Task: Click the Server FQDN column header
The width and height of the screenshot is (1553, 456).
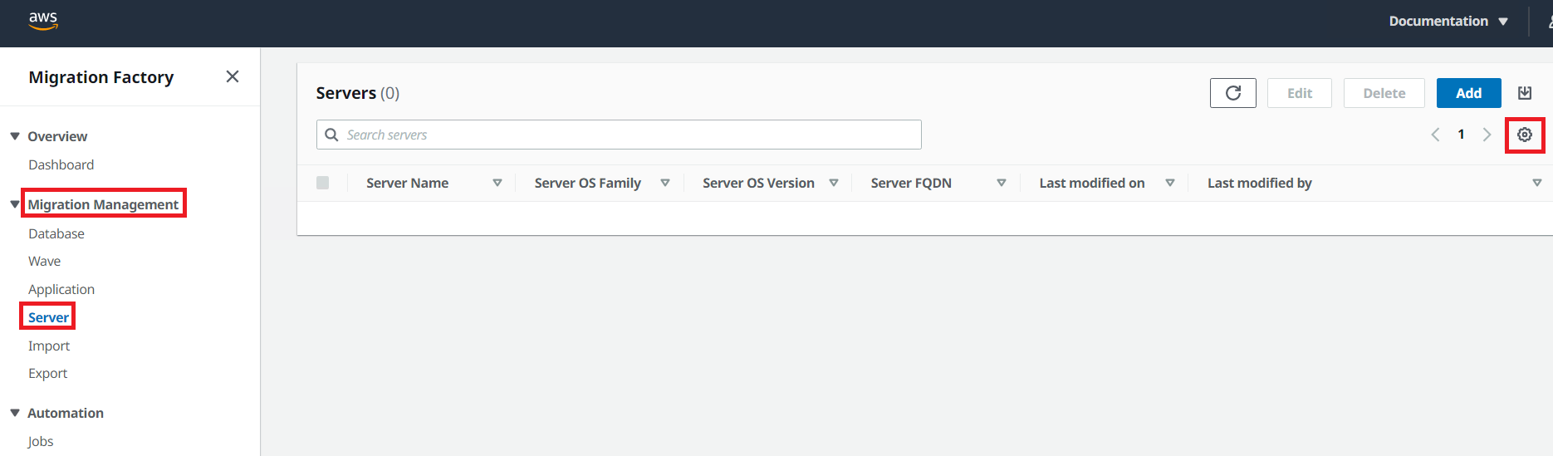Action: (911, 183)
